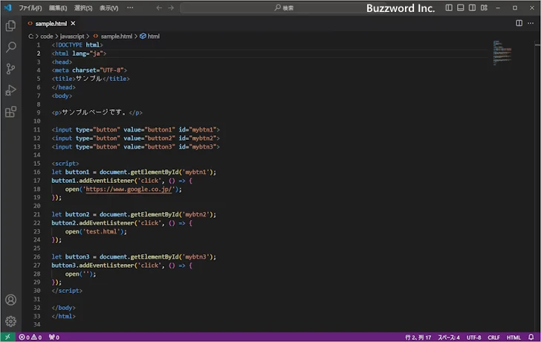The height and width of the screenshot is (342, 541).
Task: Toggle the secondary sidebar layout button
Action: pyautogui.click(x=473, y=7)
